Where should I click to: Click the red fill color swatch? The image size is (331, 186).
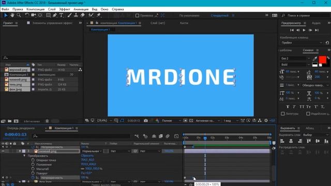[x=322, y=60]
